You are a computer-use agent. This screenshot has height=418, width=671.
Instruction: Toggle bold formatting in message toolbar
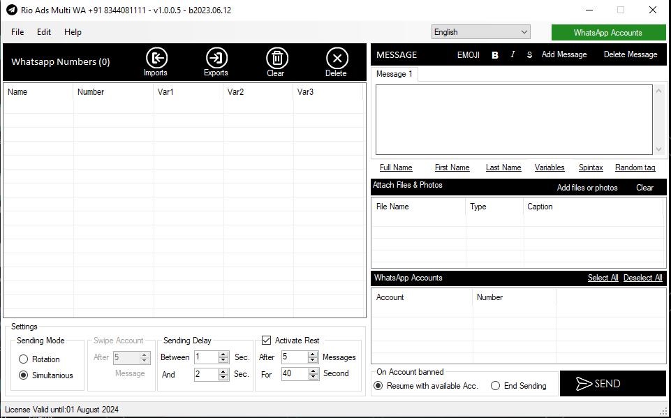click(x=495, y=55)
